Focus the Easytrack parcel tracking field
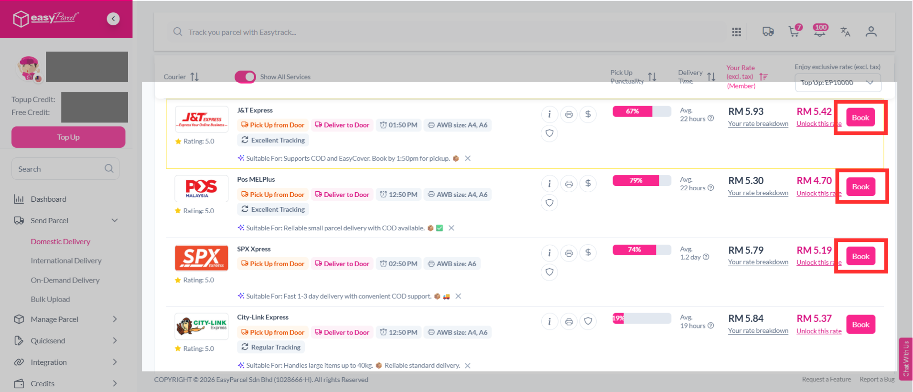 point(447,32)
